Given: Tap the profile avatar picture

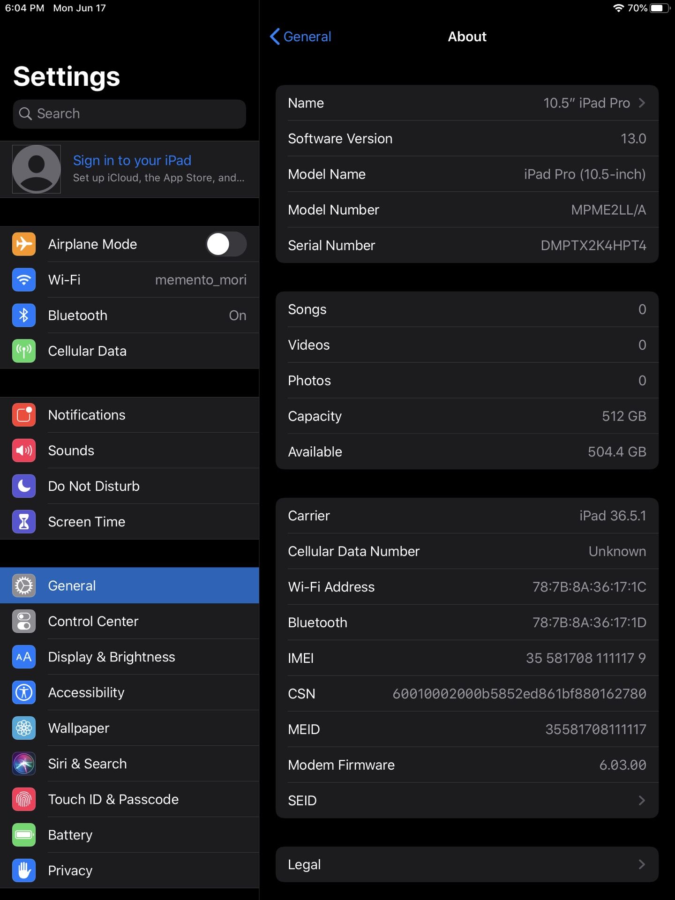Looking at the screenshot, I should tap(37, 169).
